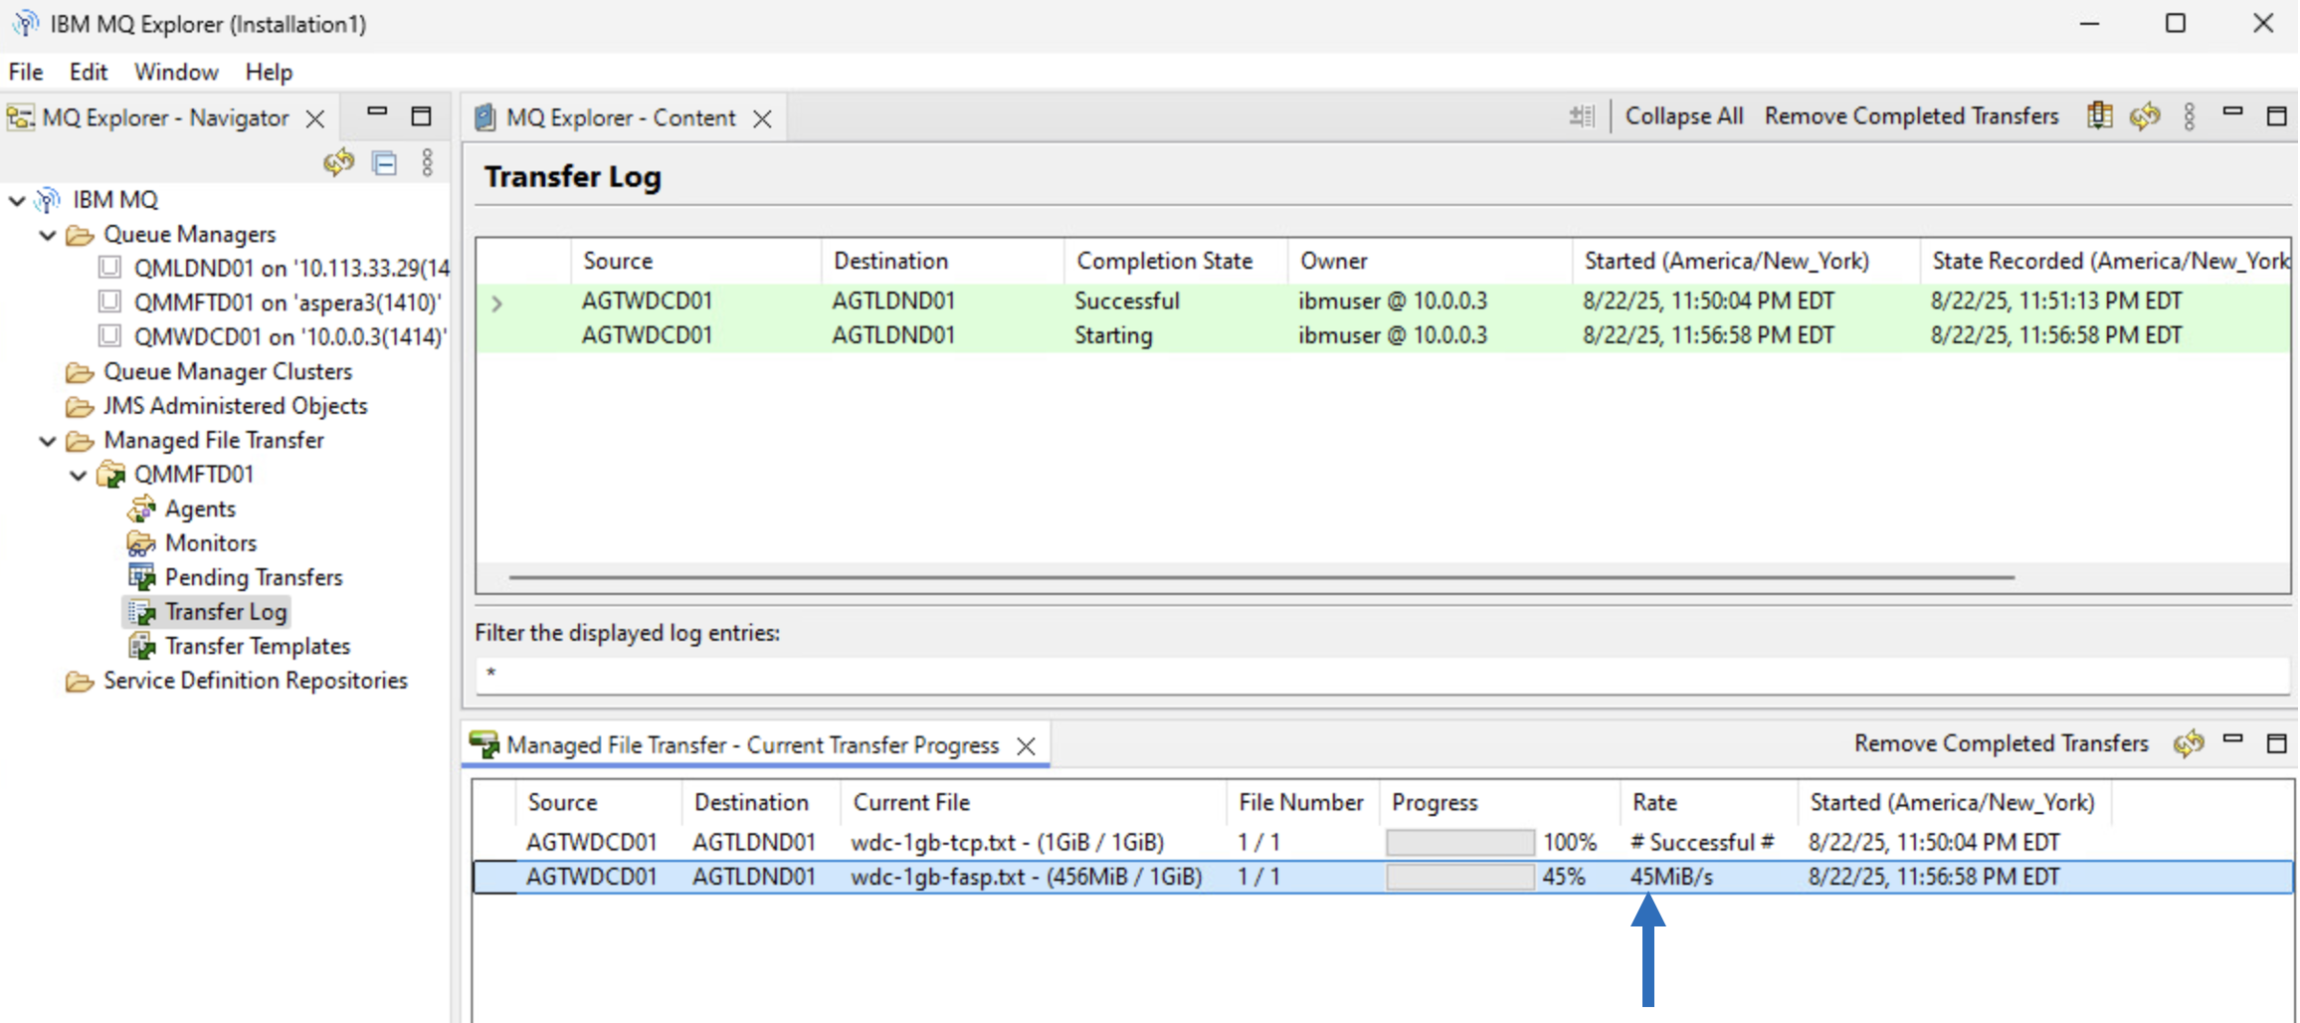Viewport: 2300px width, 1023px height.
Task: Minimize the Current Transfer Progress panel
Action: coord(2233,738)
